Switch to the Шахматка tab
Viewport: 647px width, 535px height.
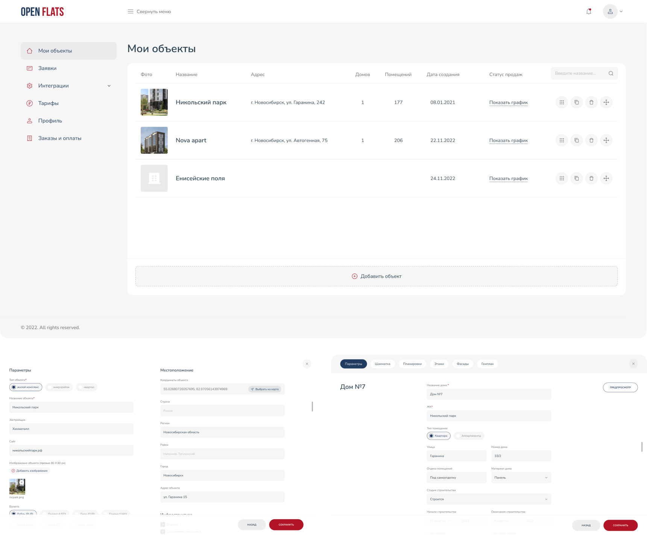pyautogui.click(x=382, y=364)
